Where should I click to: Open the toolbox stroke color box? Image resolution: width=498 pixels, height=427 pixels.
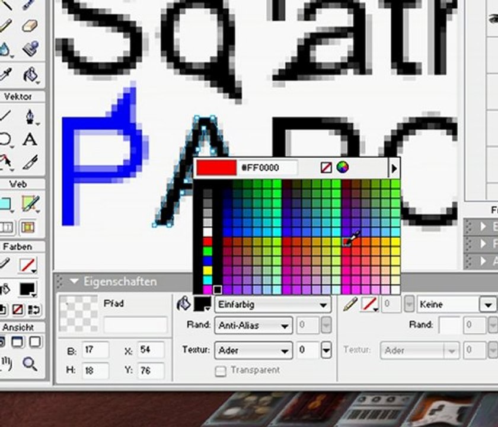click(x=28, y=265)
